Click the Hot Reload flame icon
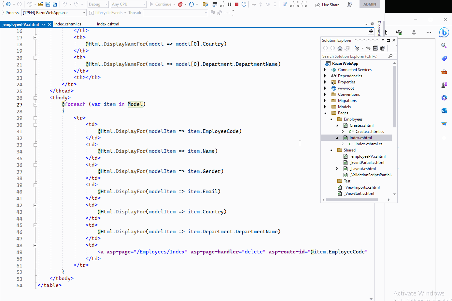The image size is (452, 301). coord(180,4)
